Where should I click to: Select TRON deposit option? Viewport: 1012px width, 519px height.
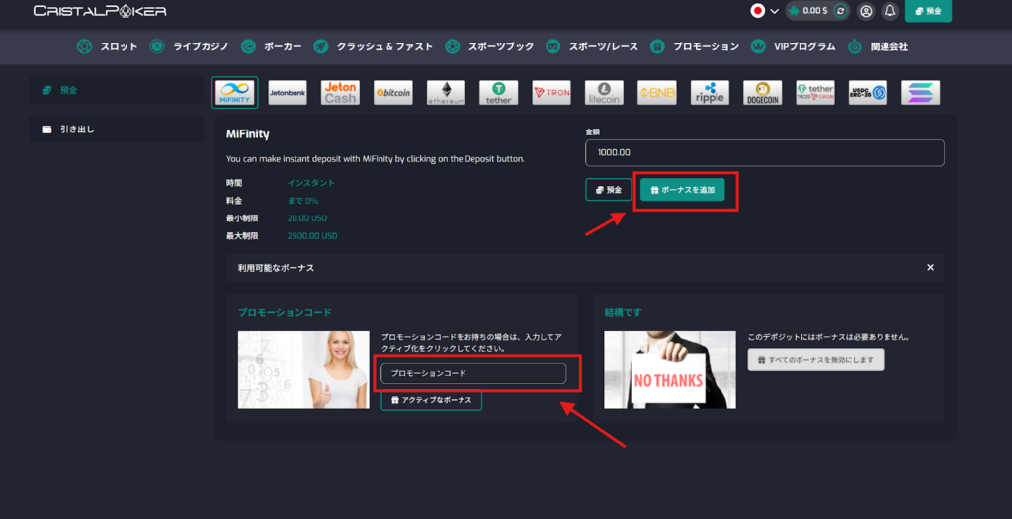[551, 92]
